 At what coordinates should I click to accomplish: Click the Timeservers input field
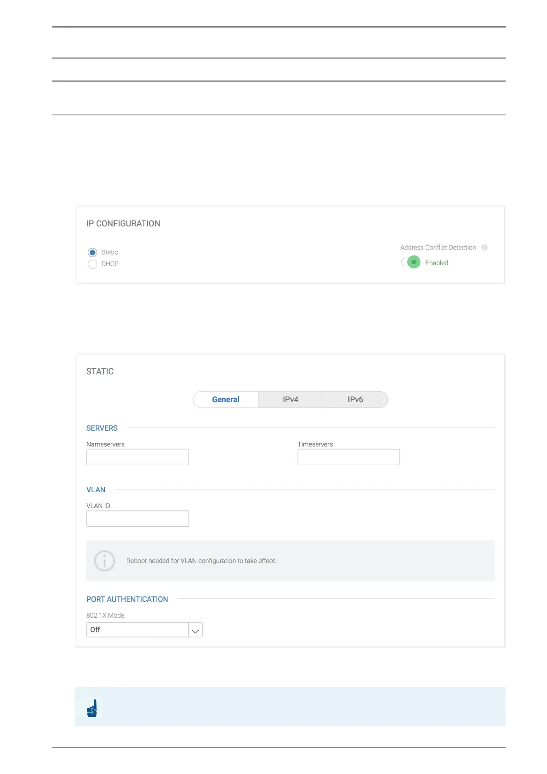click(348, 457)
